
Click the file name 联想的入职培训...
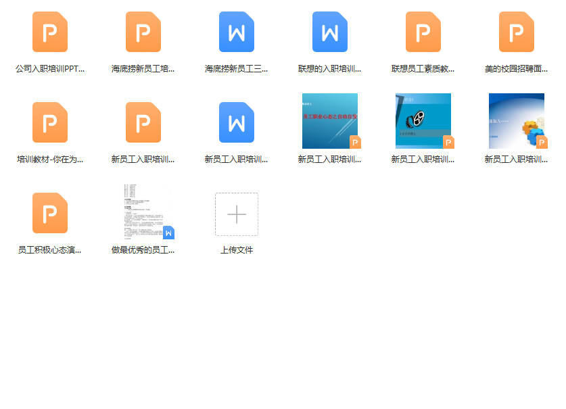point(330,68)
